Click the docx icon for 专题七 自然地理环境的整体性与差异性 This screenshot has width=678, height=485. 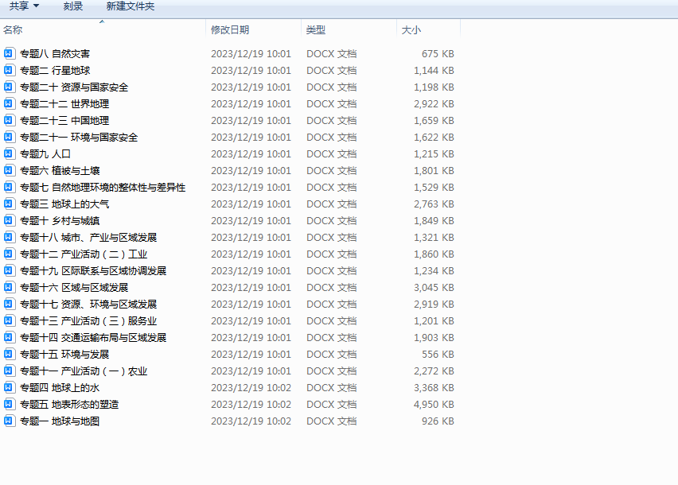tap(9, 187)
